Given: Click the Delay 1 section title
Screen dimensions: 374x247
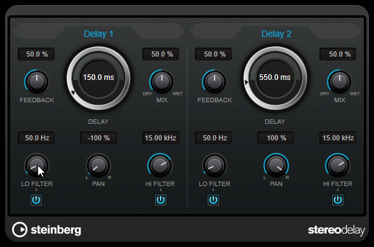Looking at the screenshot, I should 98,34.
